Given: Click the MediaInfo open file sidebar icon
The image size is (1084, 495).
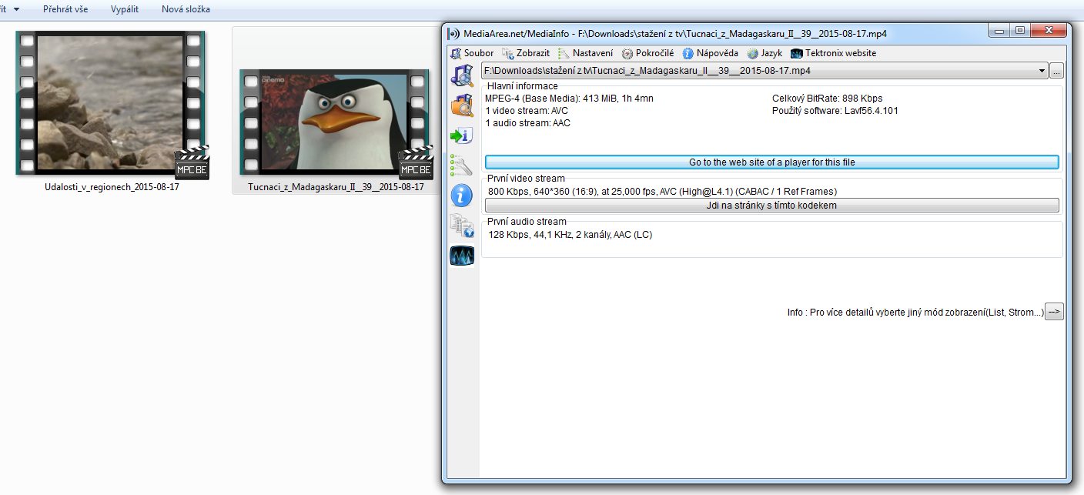Looking at the screenshot, I should [x=462, y=75].
